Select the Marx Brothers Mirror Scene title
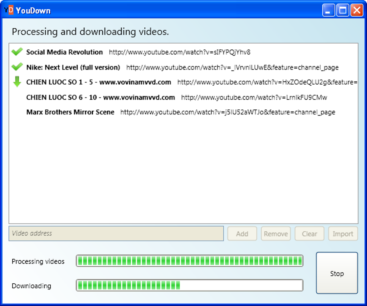This screenshot has height=306, width=367. pyautogui.click(x=70, y=112)
